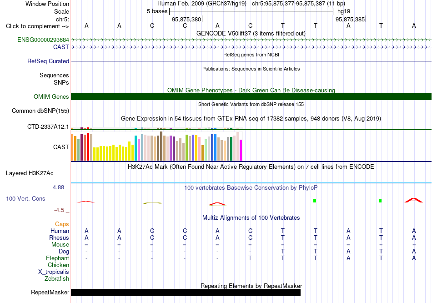This screenshot has width=432, height=303.
Task: Click the 95,875,385 coordinate marker
Action: [350, 19]
